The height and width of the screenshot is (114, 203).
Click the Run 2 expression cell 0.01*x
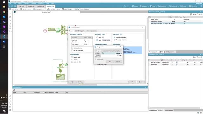111,56
